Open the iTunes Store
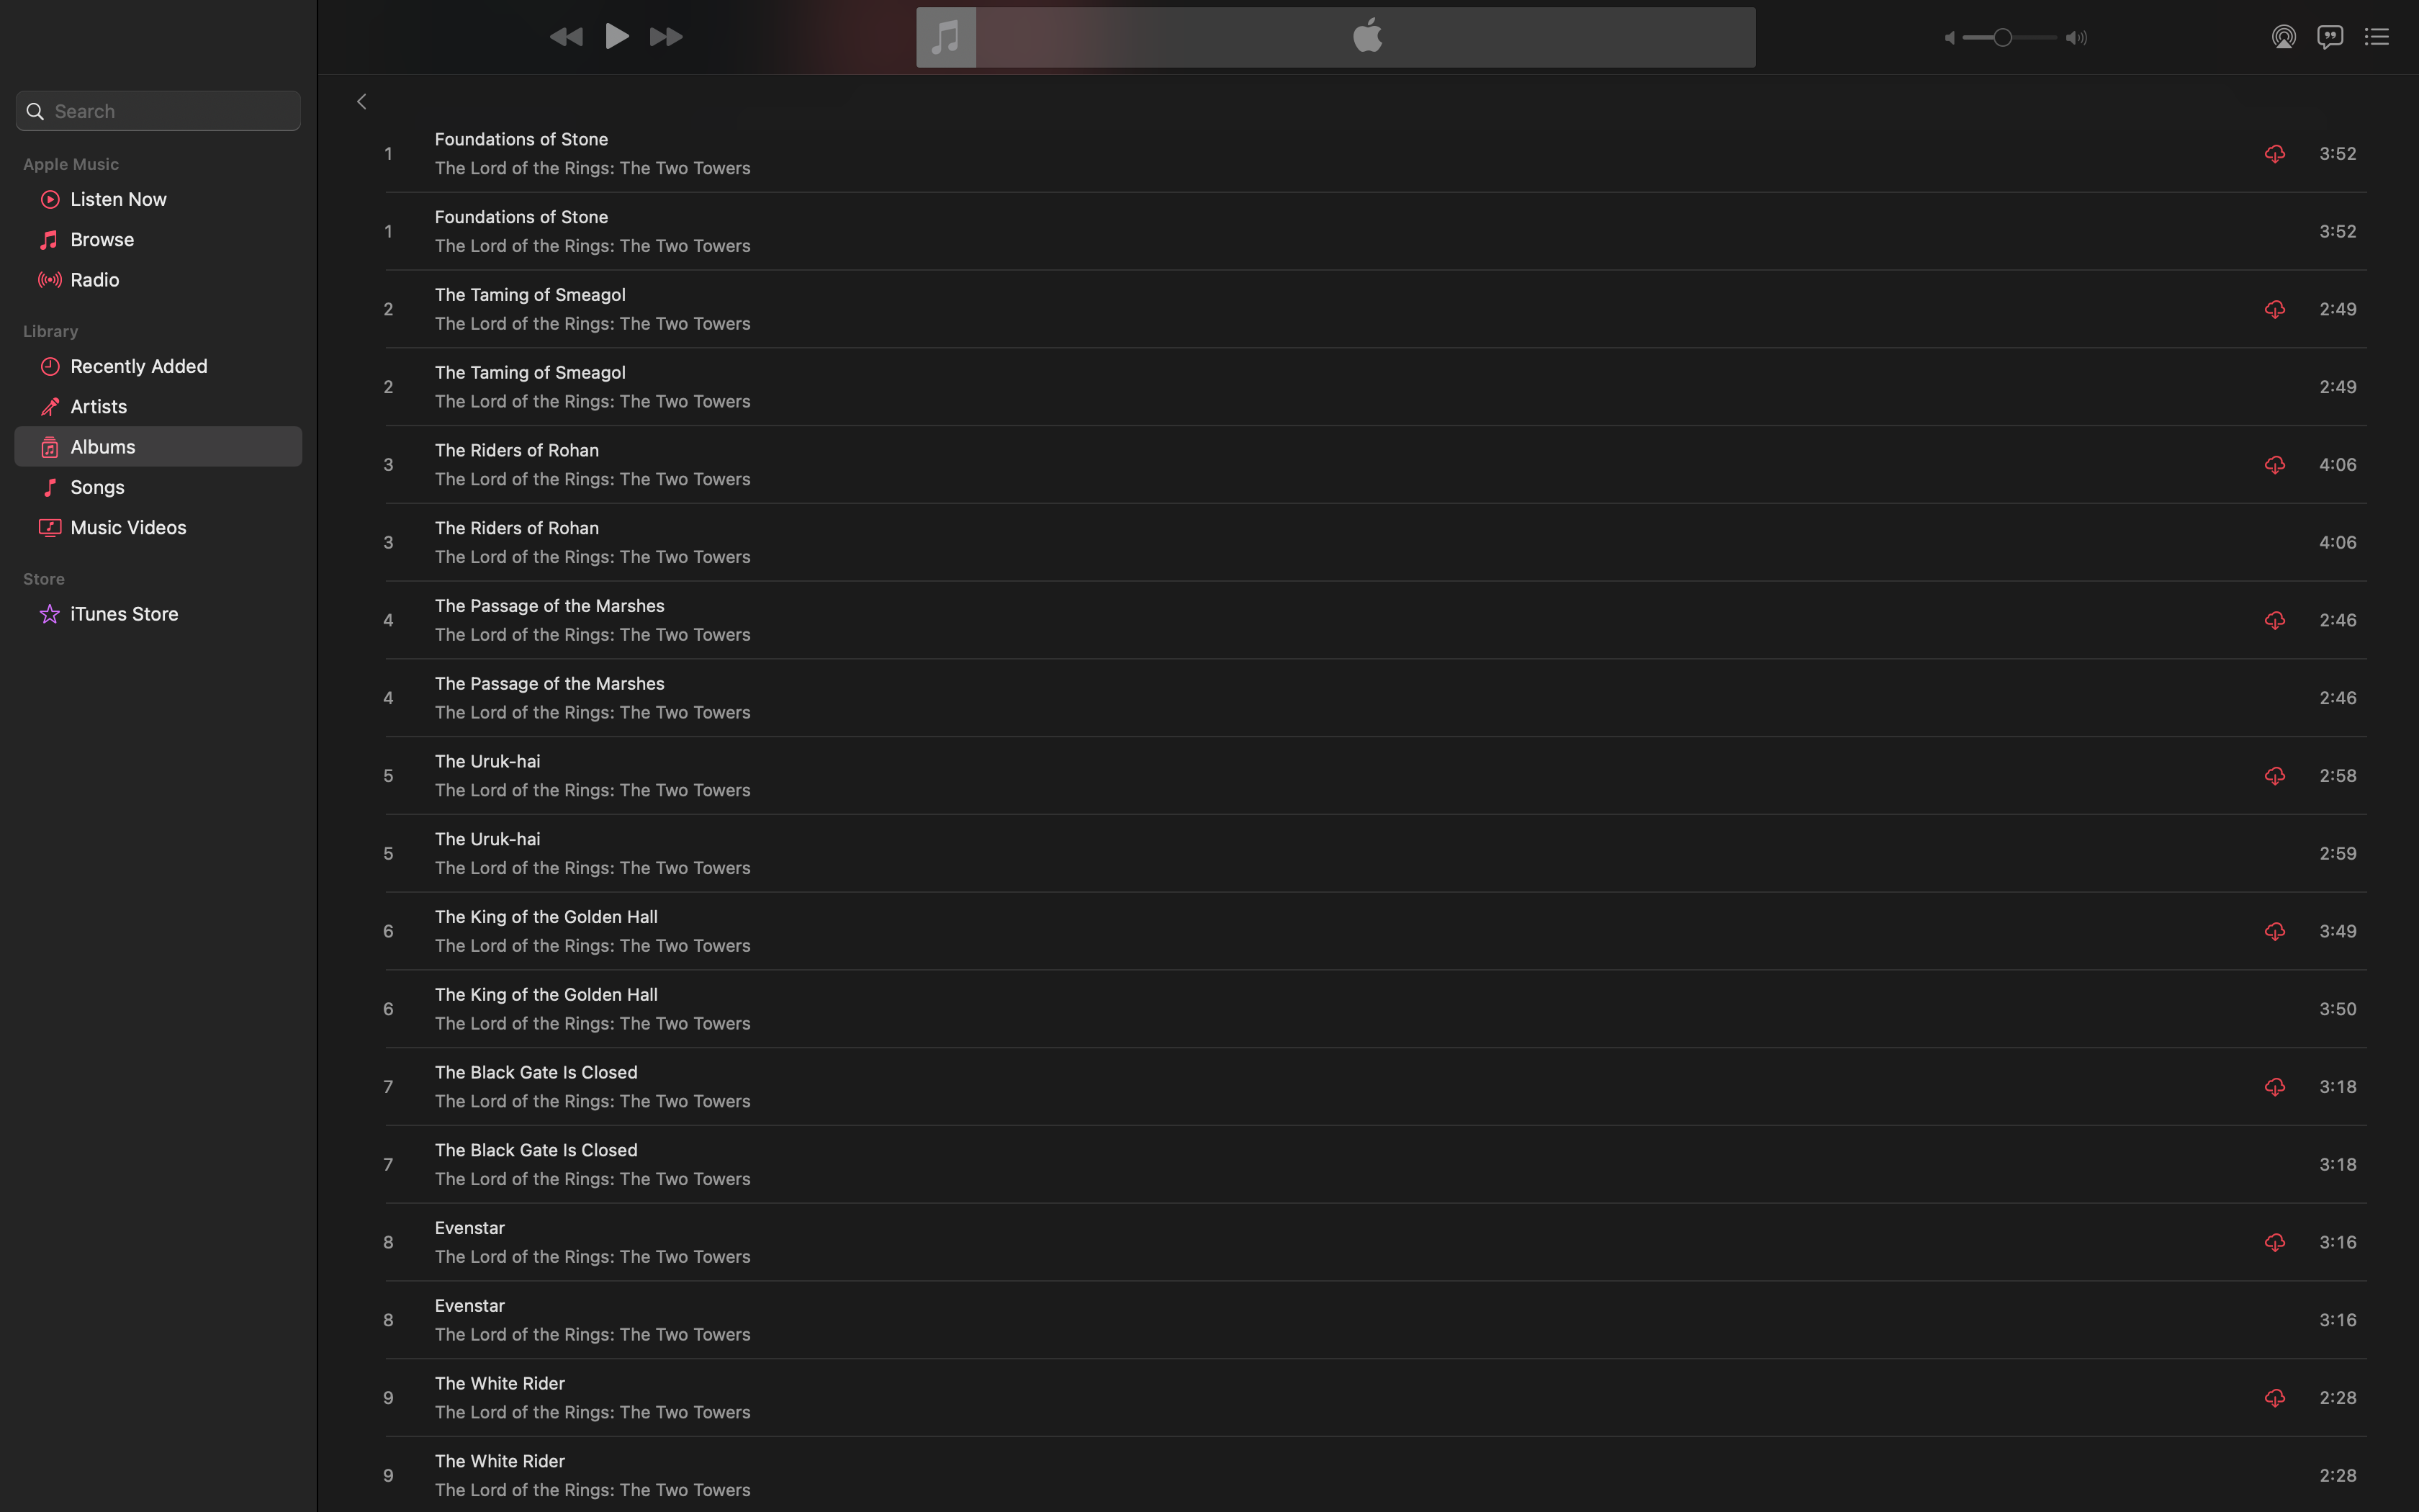The width and height of the screenshot is (2419, 1512). (124, 614)
